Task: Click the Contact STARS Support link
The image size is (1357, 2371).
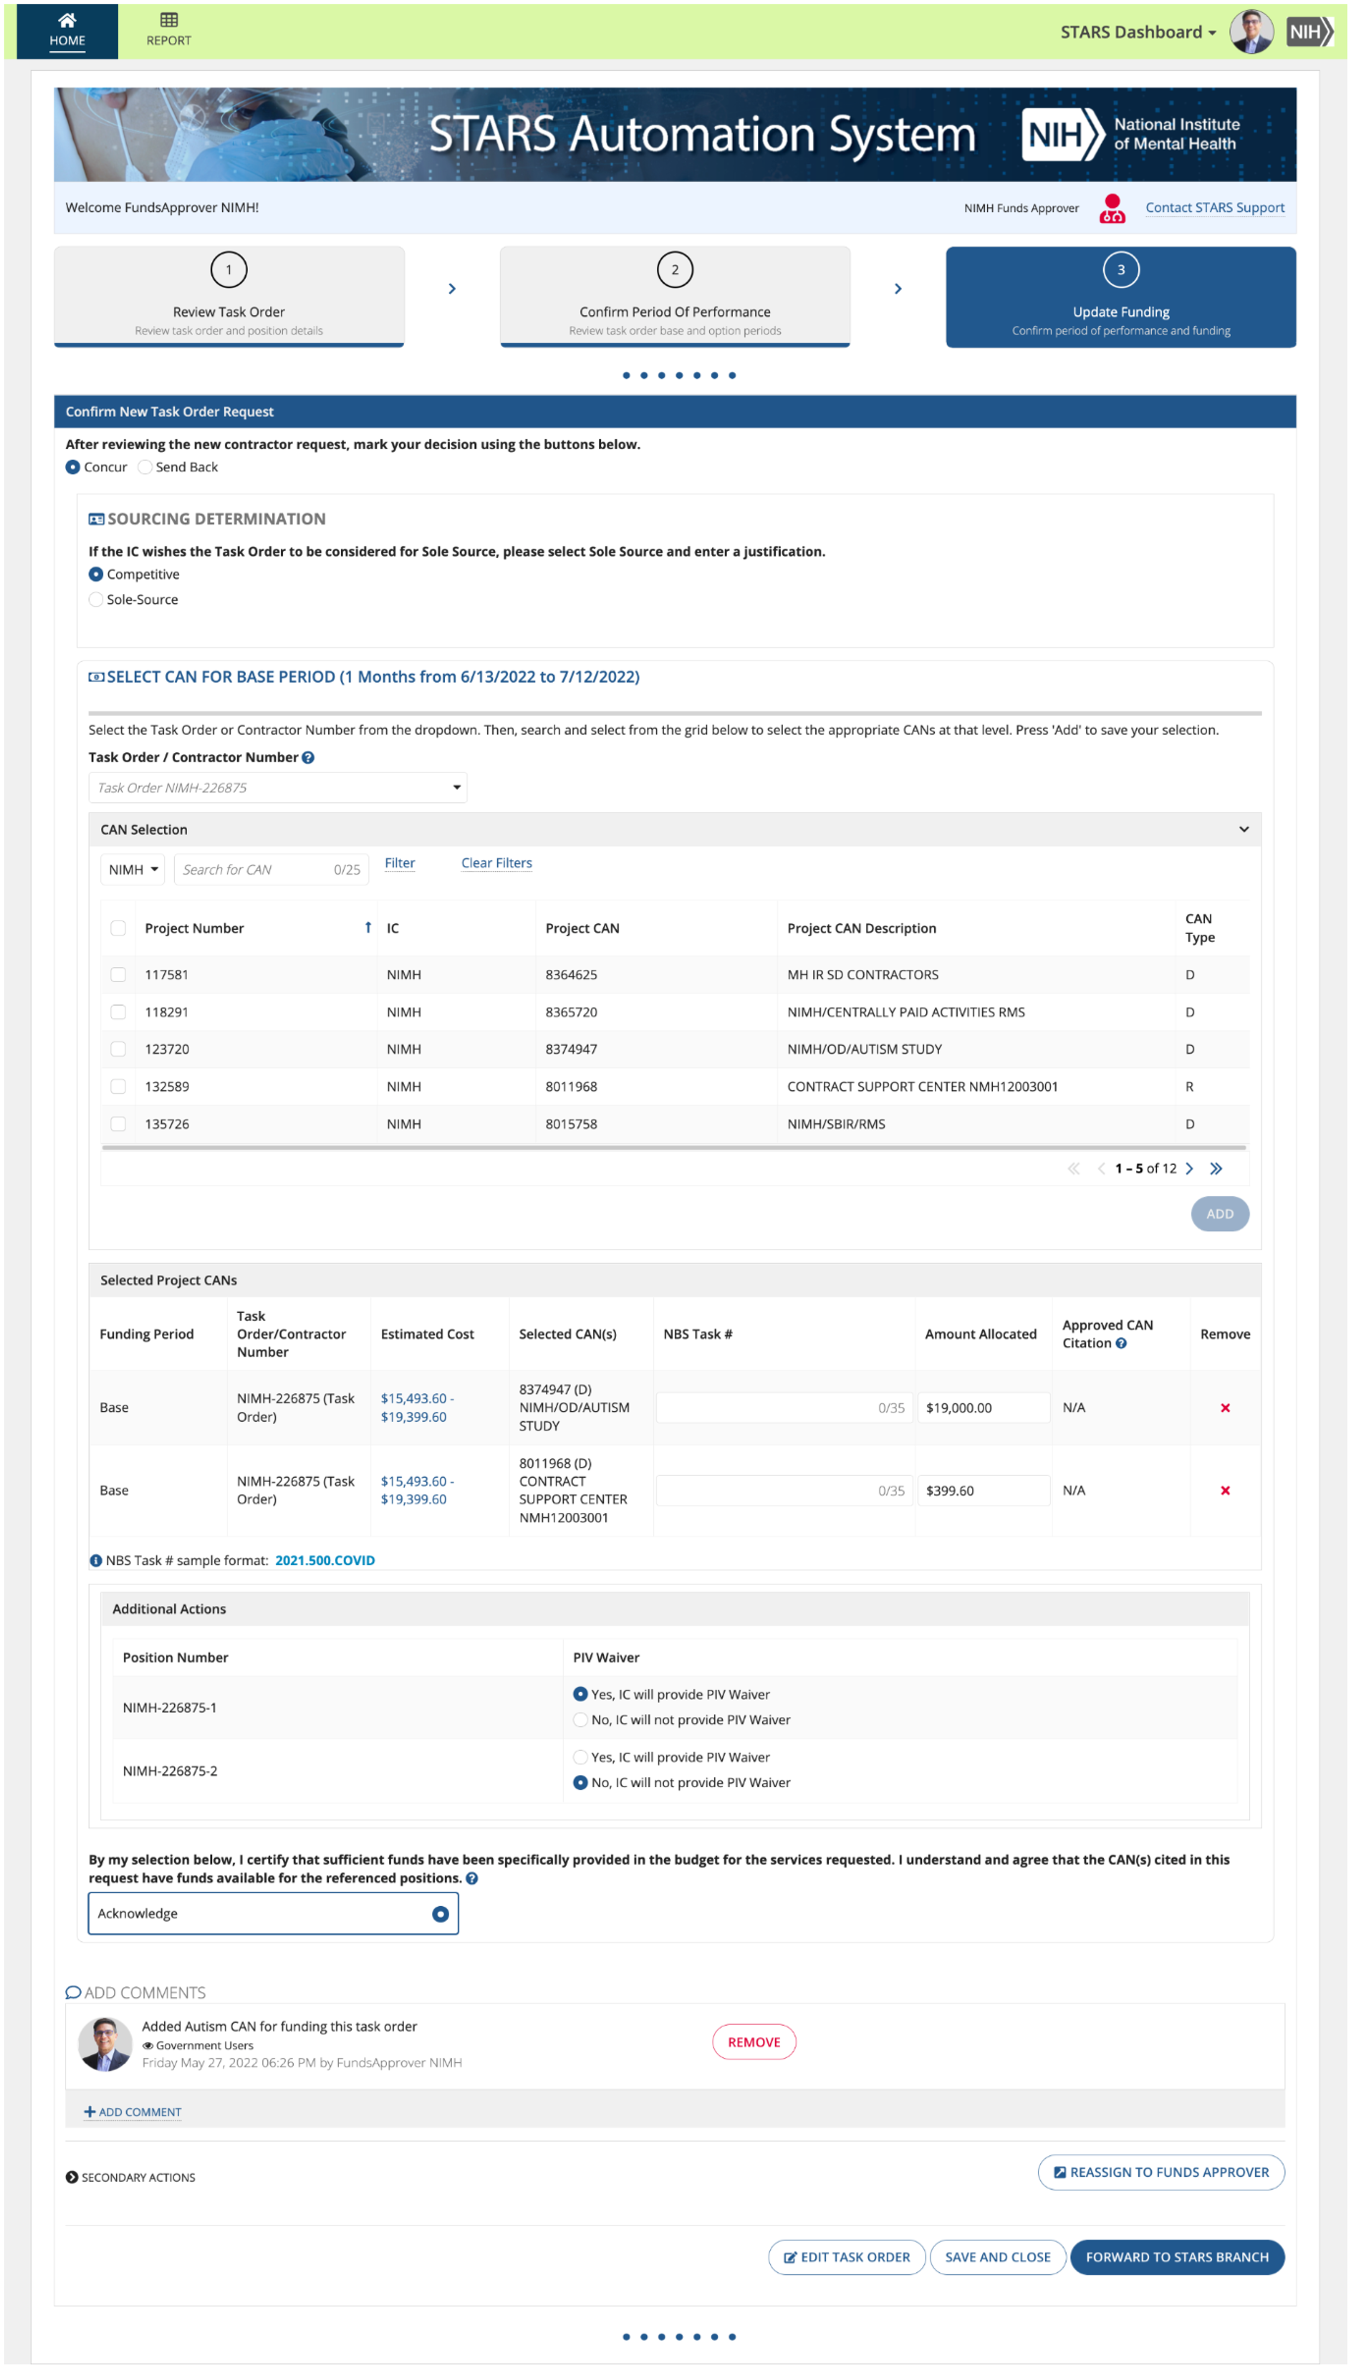Action: point(1215,208)
